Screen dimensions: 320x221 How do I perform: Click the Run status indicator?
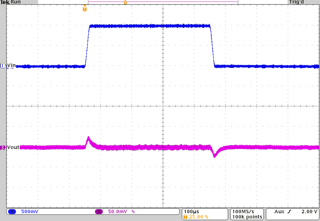click(x=15, y=2)
